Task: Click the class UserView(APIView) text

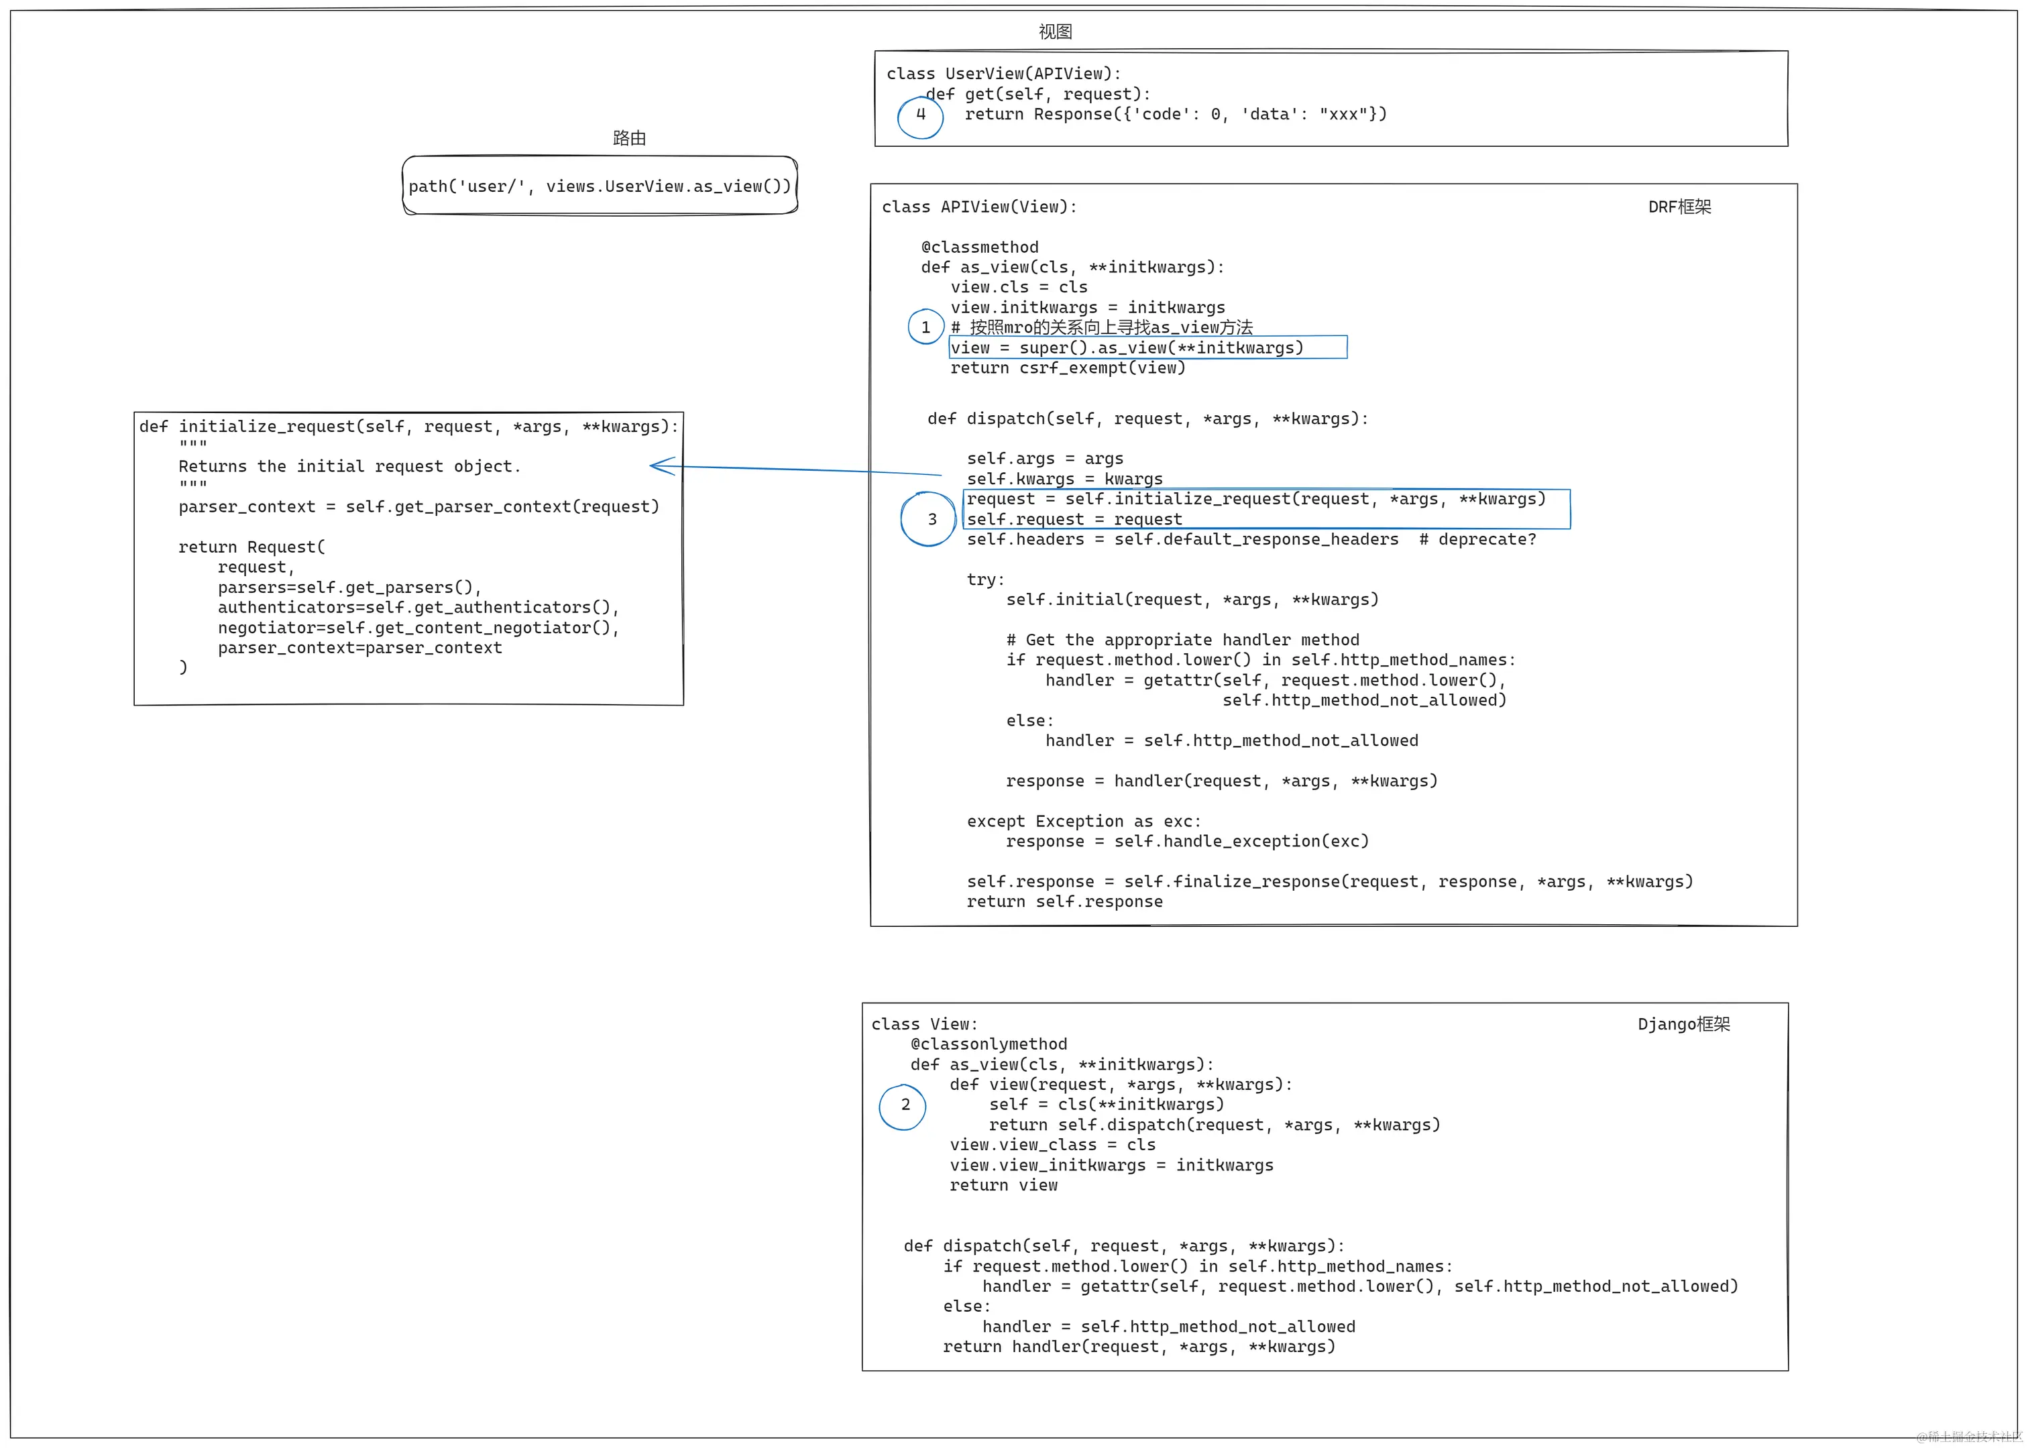Action: click(1004, 74)
